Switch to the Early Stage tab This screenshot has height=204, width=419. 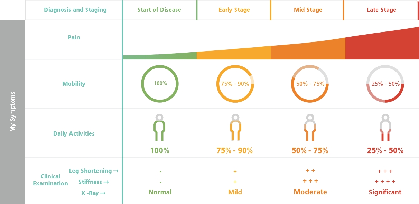(x=234, y=10)
